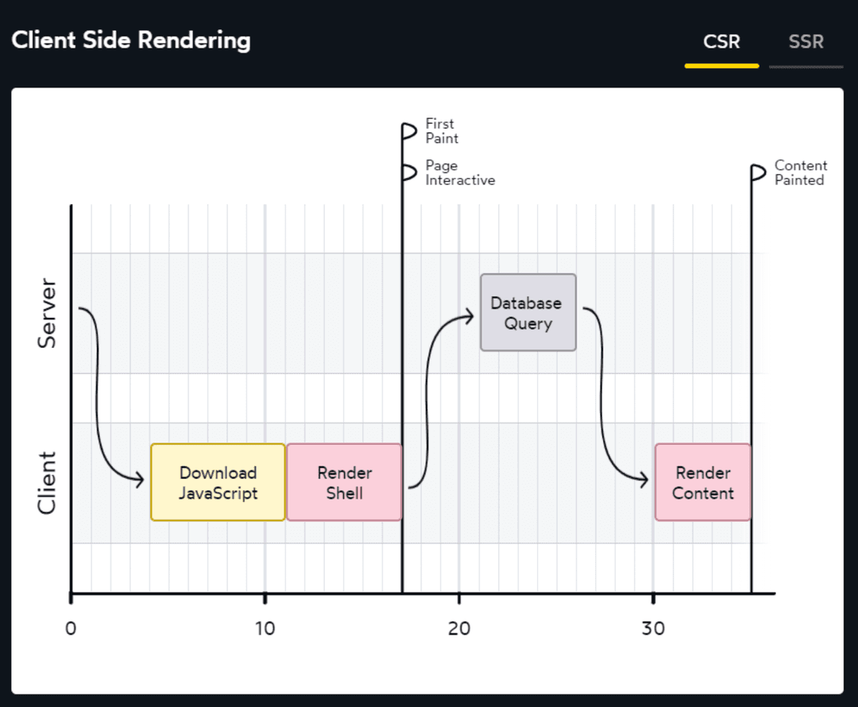Switch to the SSR tab
The image size is (858, 707).
pyautogui.click(x=806, y=42)
